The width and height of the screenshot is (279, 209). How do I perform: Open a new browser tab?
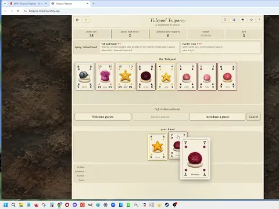click(x=94, y=3)
